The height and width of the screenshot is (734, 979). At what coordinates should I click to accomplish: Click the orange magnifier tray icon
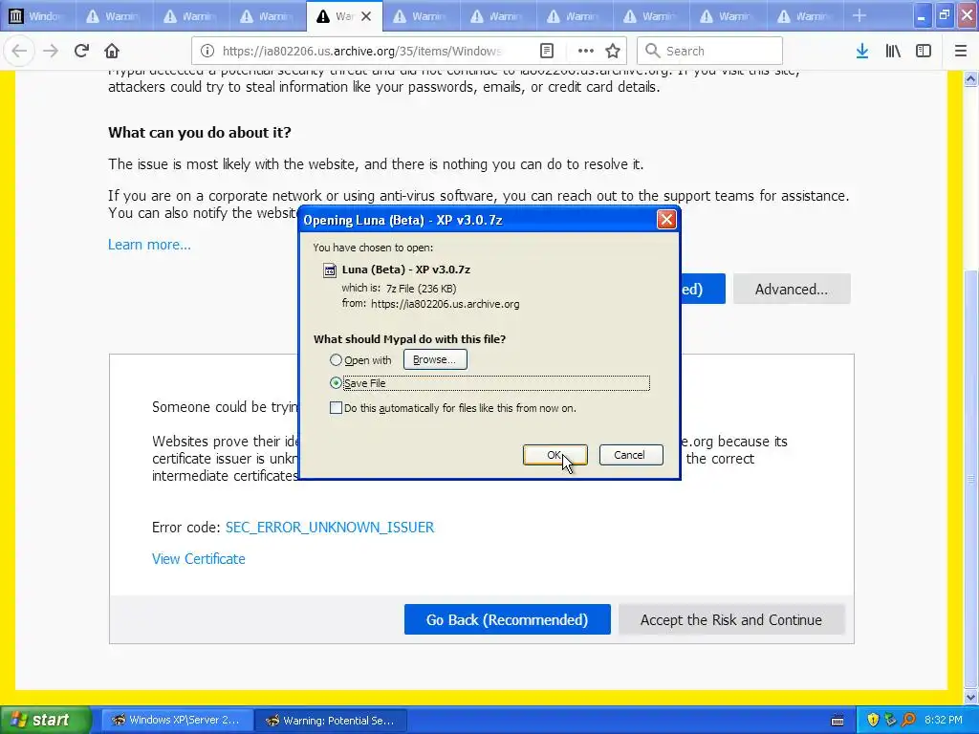(x=909, y=721)
